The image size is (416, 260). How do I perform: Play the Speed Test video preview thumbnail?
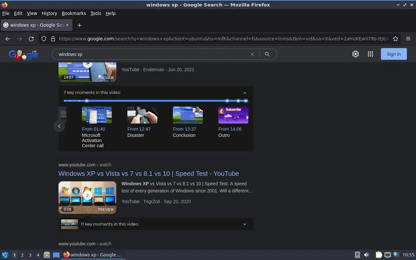[x=87, y=197]
